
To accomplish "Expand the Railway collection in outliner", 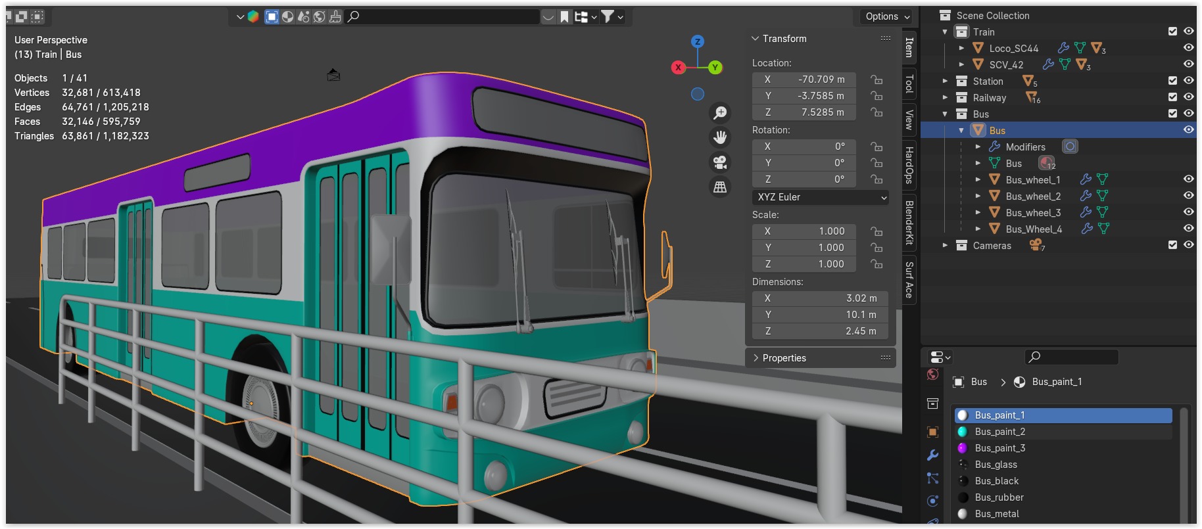I will click(x=945, y=97).
